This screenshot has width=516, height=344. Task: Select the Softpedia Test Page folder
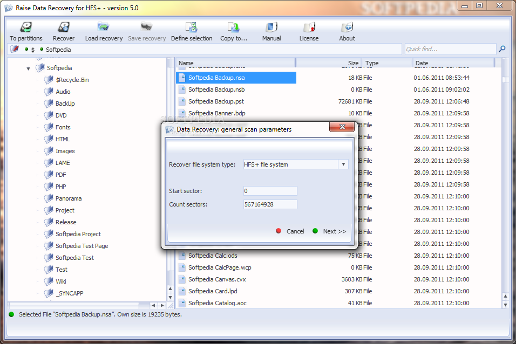pos(82,246)
